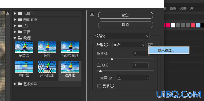204x101 pixels.
Task: Pick the magenta-red swatch left of white
Action: (x=168, y=25)
